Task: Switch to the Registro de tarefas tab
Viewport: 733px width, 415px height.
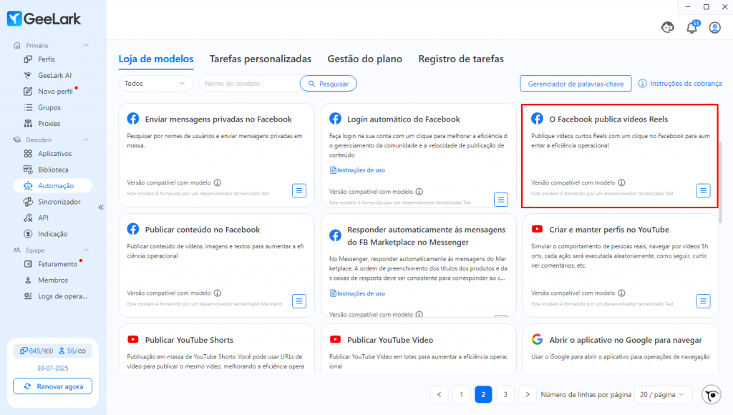Action: 461,59
